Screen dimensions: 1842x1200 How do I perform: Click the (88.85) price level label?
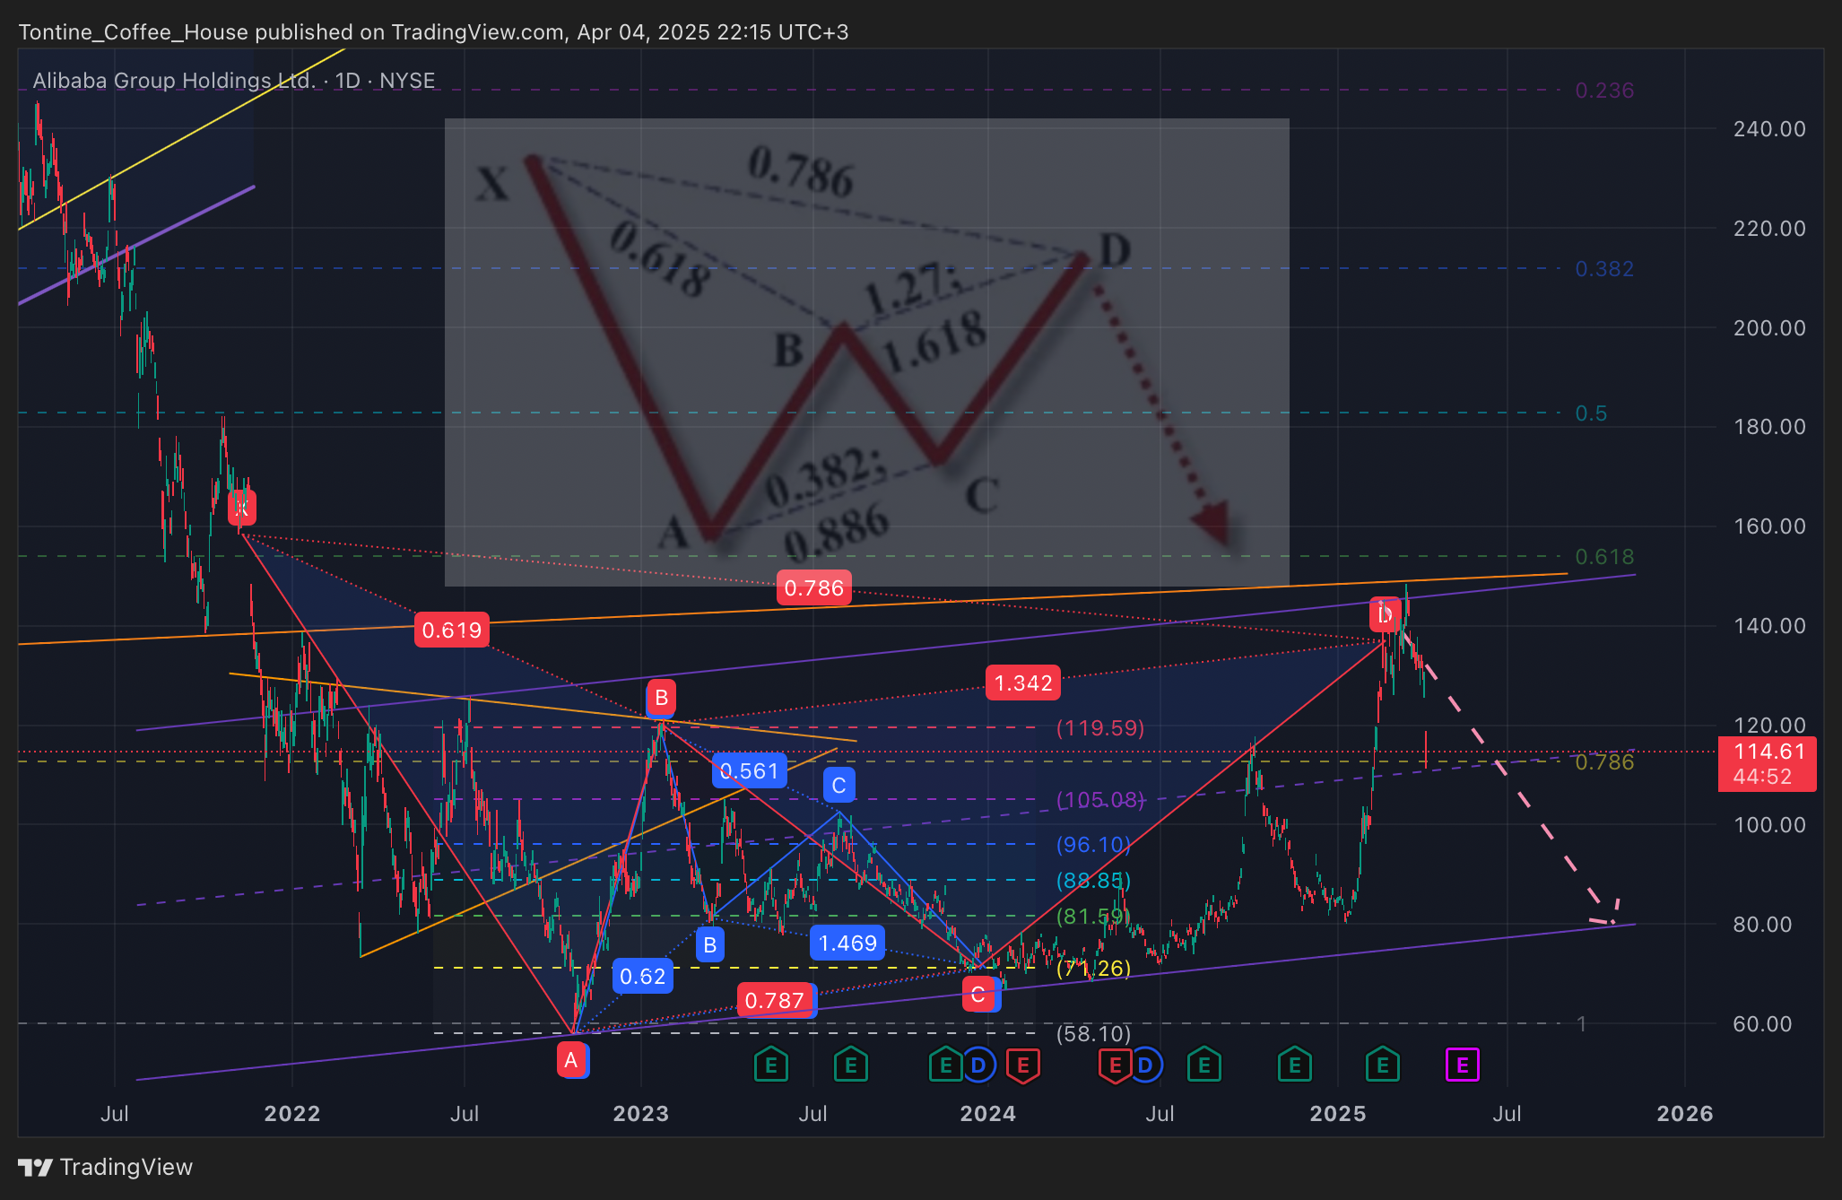pos(1093,880)
